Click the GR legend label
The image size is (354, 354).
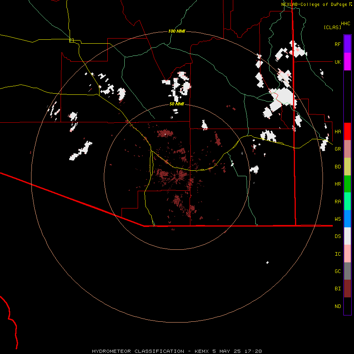337,149
